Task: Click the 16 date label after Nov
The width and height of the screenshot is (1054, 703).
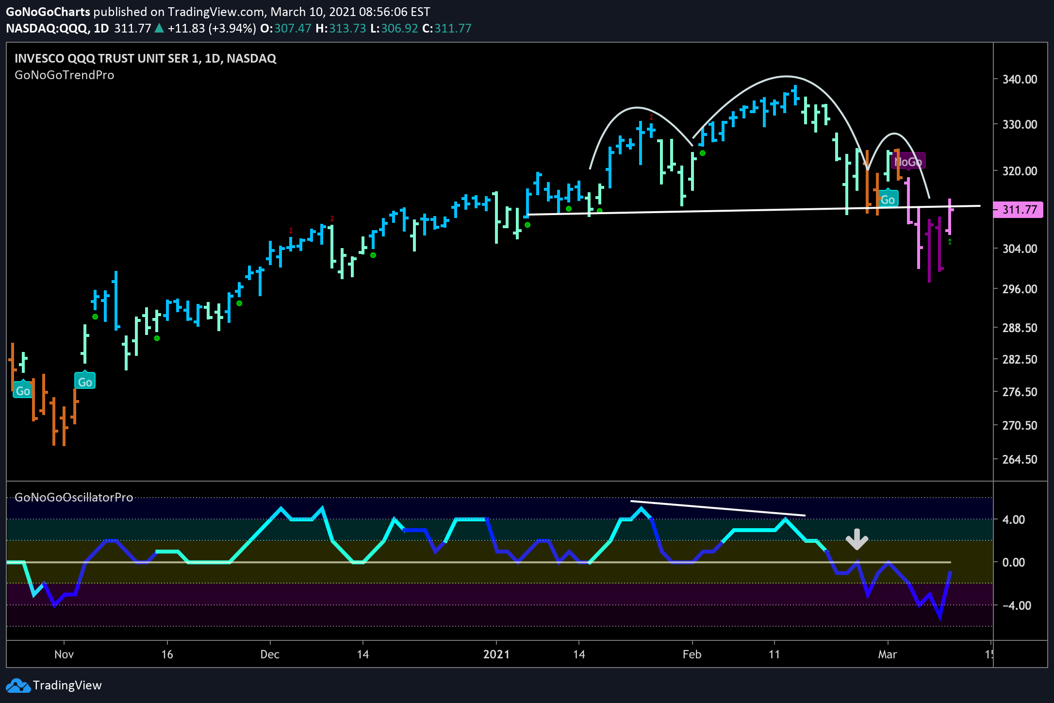Action: pyautogui.click(x=167, y=654)
